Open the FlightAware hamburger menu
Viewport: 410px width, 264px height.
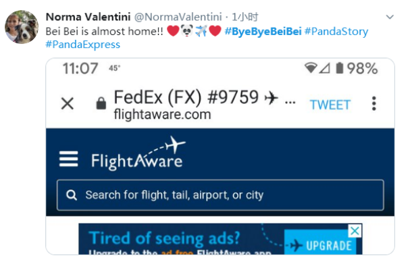pyautogui.click(x=68, y=159)
